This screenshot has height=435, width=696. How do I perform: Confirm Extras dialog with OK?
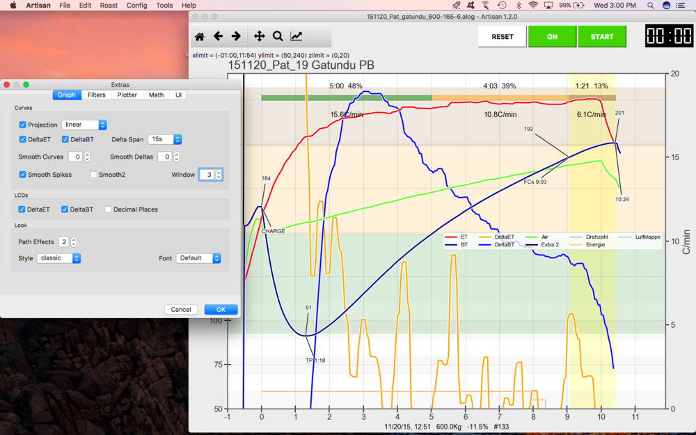coord(221,310)
